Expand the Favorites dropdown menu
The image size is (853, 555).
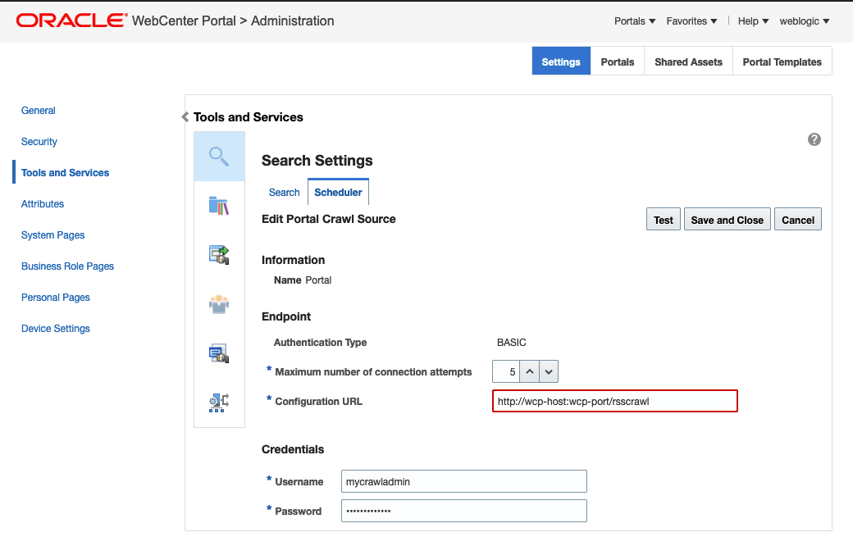click(691, 21)
